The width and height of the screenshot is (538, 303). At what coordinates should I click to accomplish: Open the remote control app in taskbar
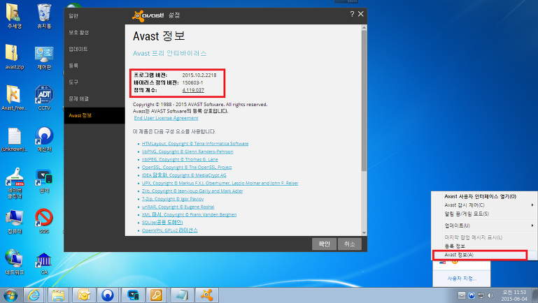point(132,295)
